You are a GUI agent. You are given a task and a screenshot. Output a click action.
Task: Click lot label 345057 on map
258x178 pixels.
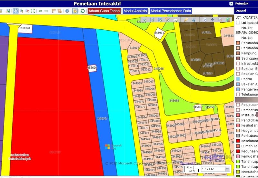point(198,107)
